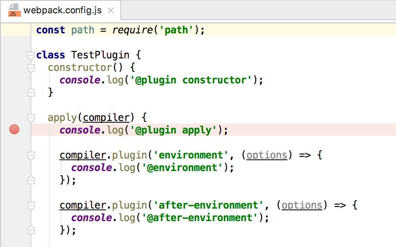Click the options parameter of 'environment' callback
This screenshot has width=396, height=247.
coord(267,155)
